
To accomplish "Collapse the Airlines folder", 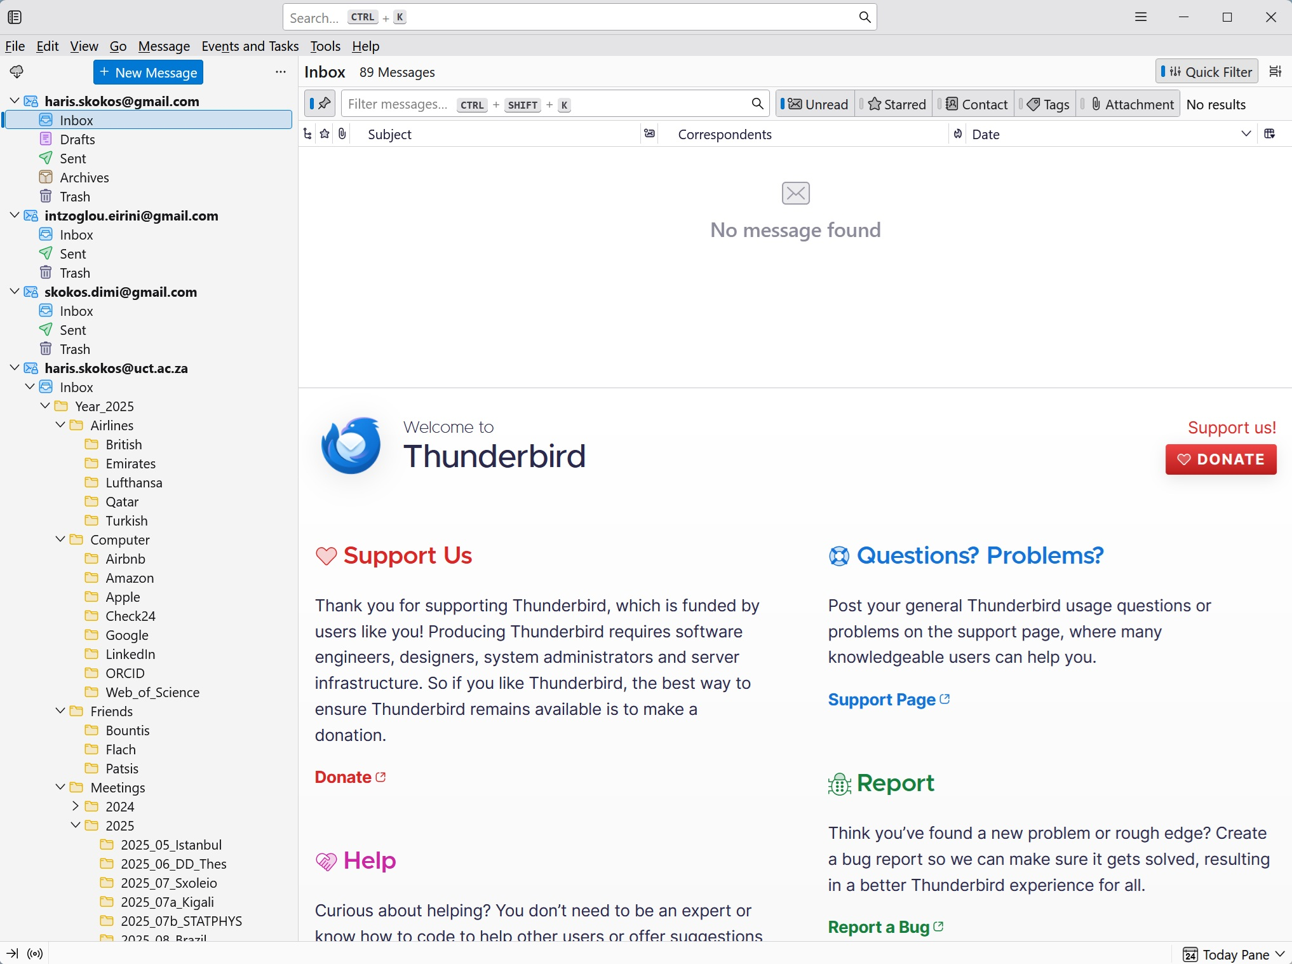I will [60, 424].
